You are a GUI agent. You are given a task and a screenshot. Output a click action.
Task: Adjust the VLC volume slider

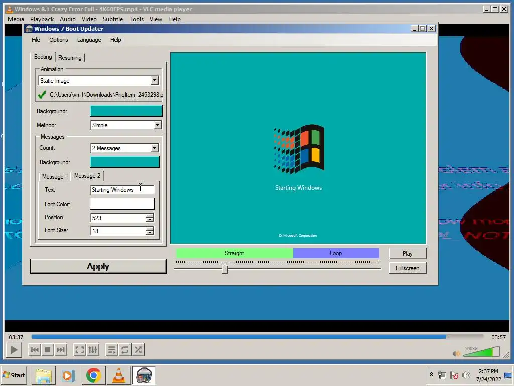(x=481, y=351)
